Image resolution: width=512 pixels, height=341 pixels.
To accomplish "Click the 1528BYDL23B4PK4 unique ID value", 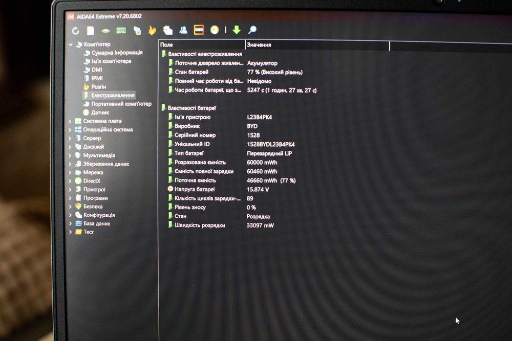I will click(x=271, y=144).
